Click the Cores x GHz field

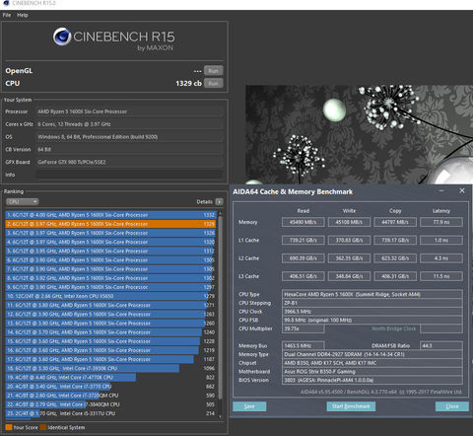tap(128, 124)
